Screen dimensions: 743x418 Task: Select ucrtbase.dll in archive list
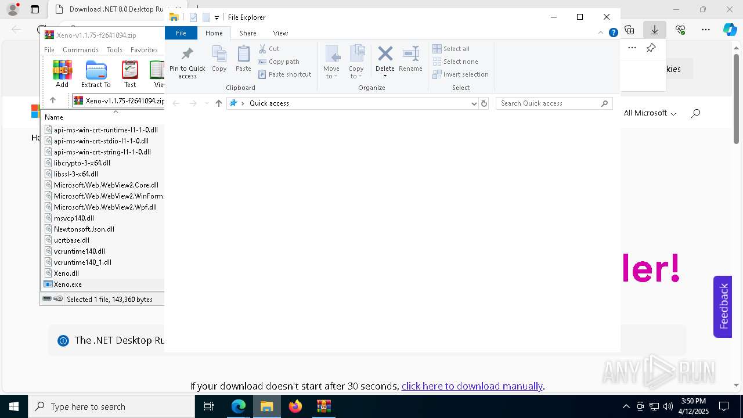(x=71, y=240)
